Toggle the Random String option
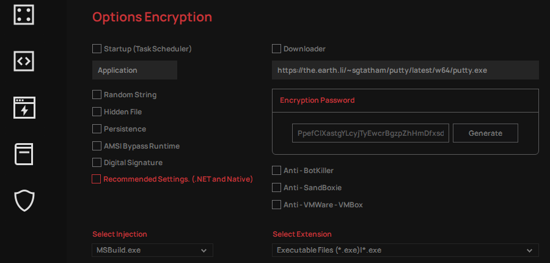550x263 pixels. tap(97, 94)
